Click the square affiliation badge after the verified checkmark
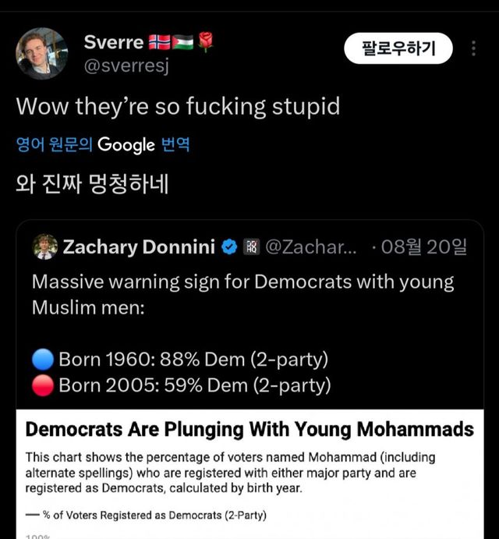Screen dimensions: 499x539 click(x=251, y=247)
